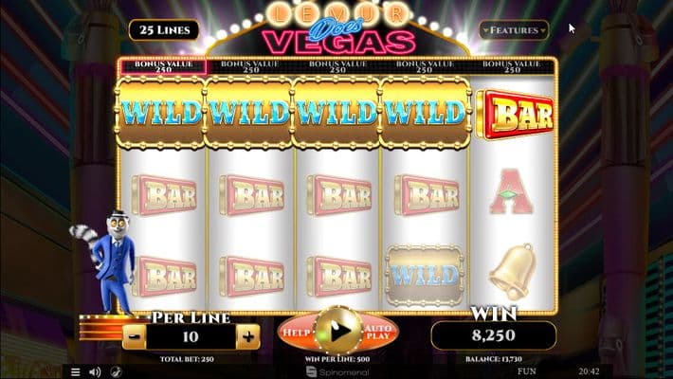Expand the Features dropdown
The width and height of the screenshot is (673, 379).
[514, 30]
